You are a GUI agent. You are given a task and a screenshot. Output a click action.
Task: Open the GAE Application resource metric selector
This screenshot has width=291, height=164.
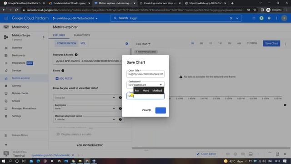tap(88, 61)
